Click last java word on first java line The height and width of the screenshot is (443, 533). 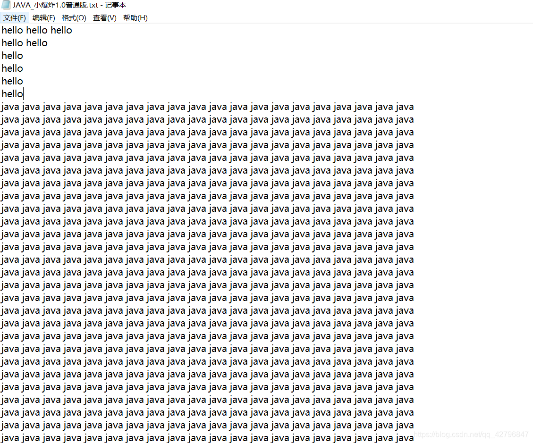405,107
